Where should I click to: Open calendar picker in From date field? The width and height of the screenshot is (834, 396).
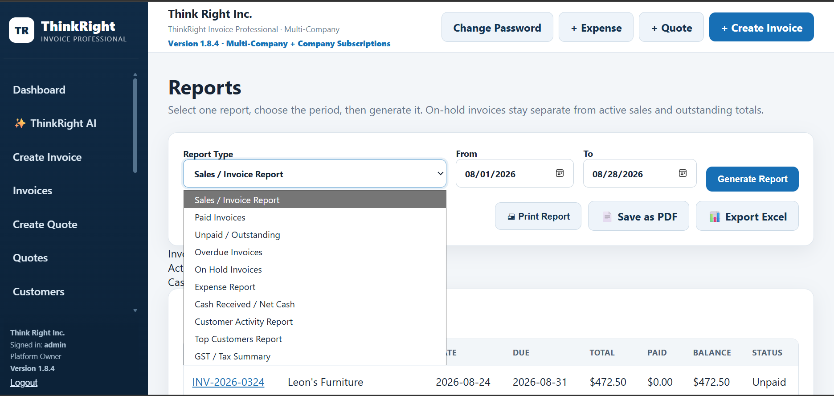coord(560,173)
